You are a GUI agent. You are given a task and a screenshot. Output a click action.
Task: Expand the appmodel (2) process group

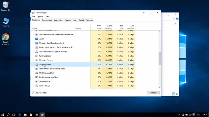pos(33,86)
